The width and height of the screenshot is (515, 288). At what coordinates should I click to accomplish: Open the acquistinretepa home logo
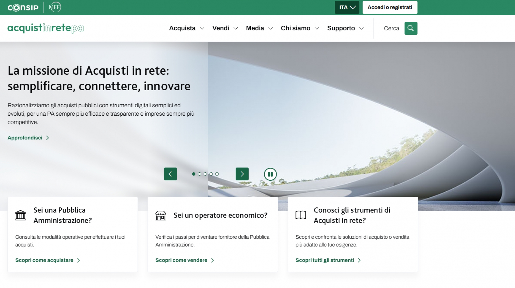tap(46, 28)
